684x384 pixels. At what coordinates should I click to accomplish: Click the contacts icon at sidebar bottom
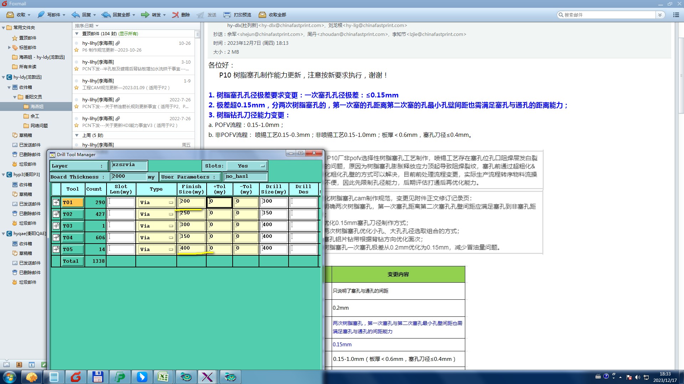19,364
